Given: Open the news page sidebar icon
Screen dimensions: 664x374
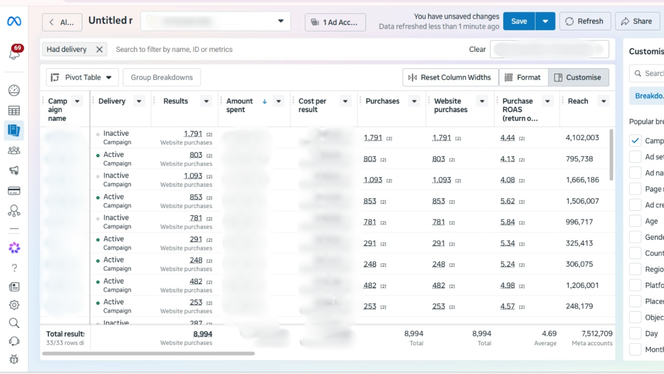Looking at the screenshot, I should [x=14, y=287].
